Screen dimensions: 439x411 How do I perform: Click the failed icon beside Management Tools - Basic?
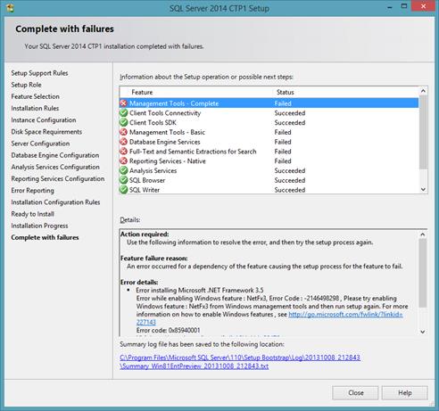tap(123, 132)
